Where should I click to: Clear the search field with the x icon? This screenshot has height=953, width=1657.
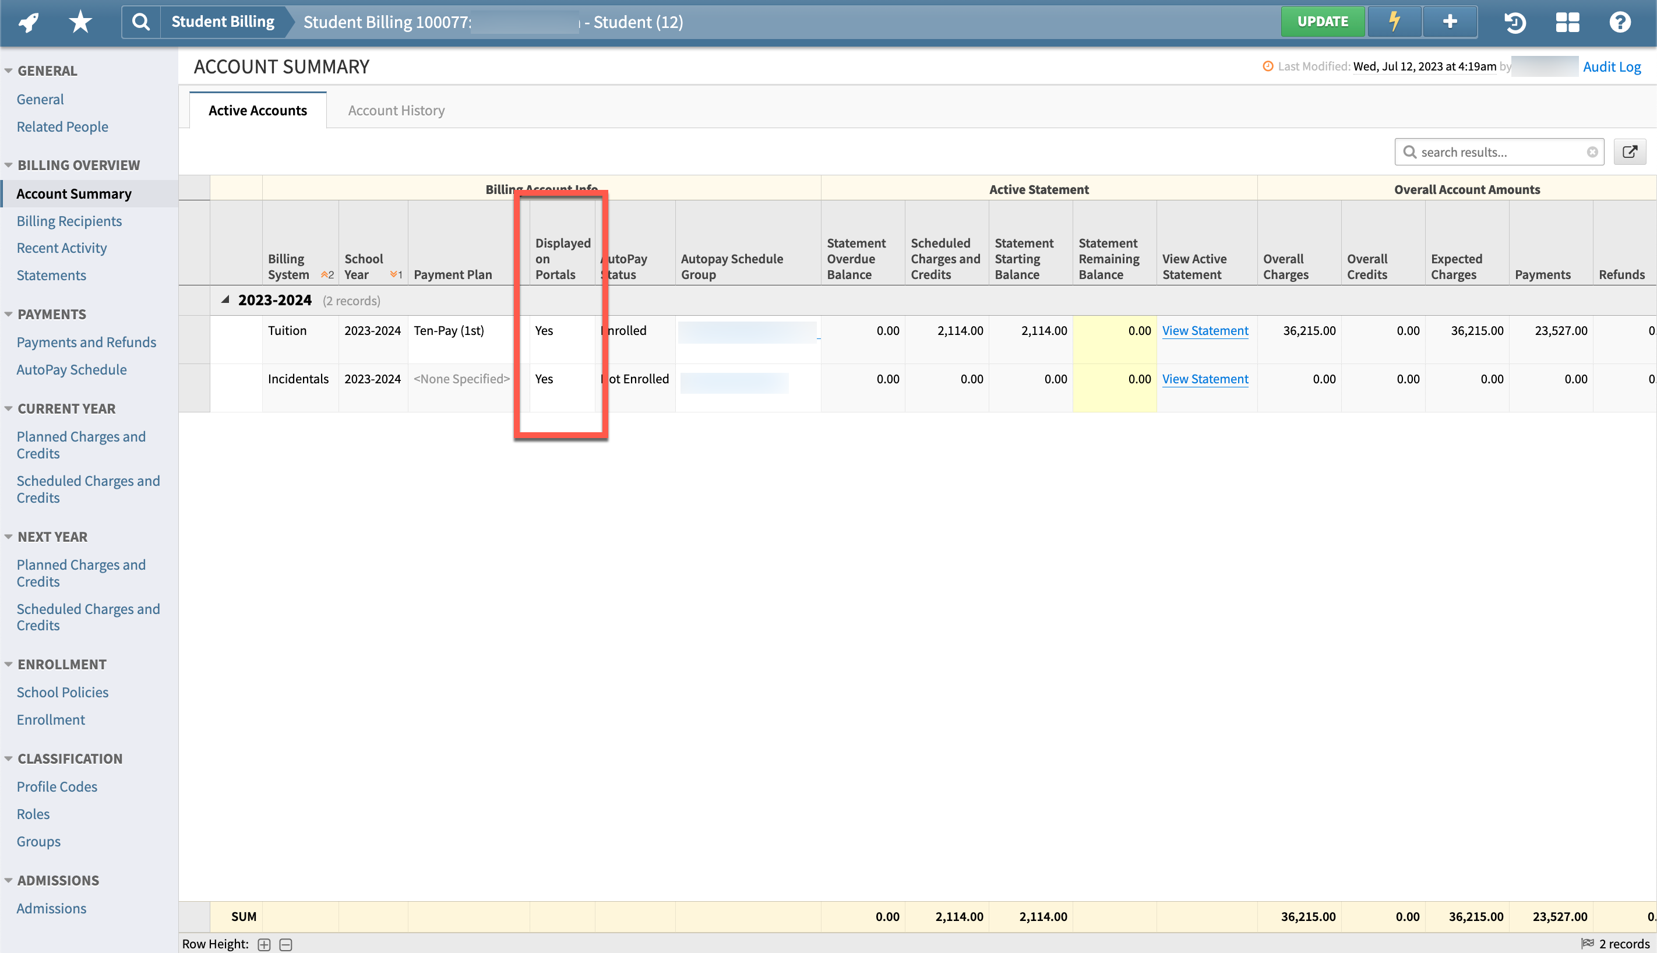1593,151
